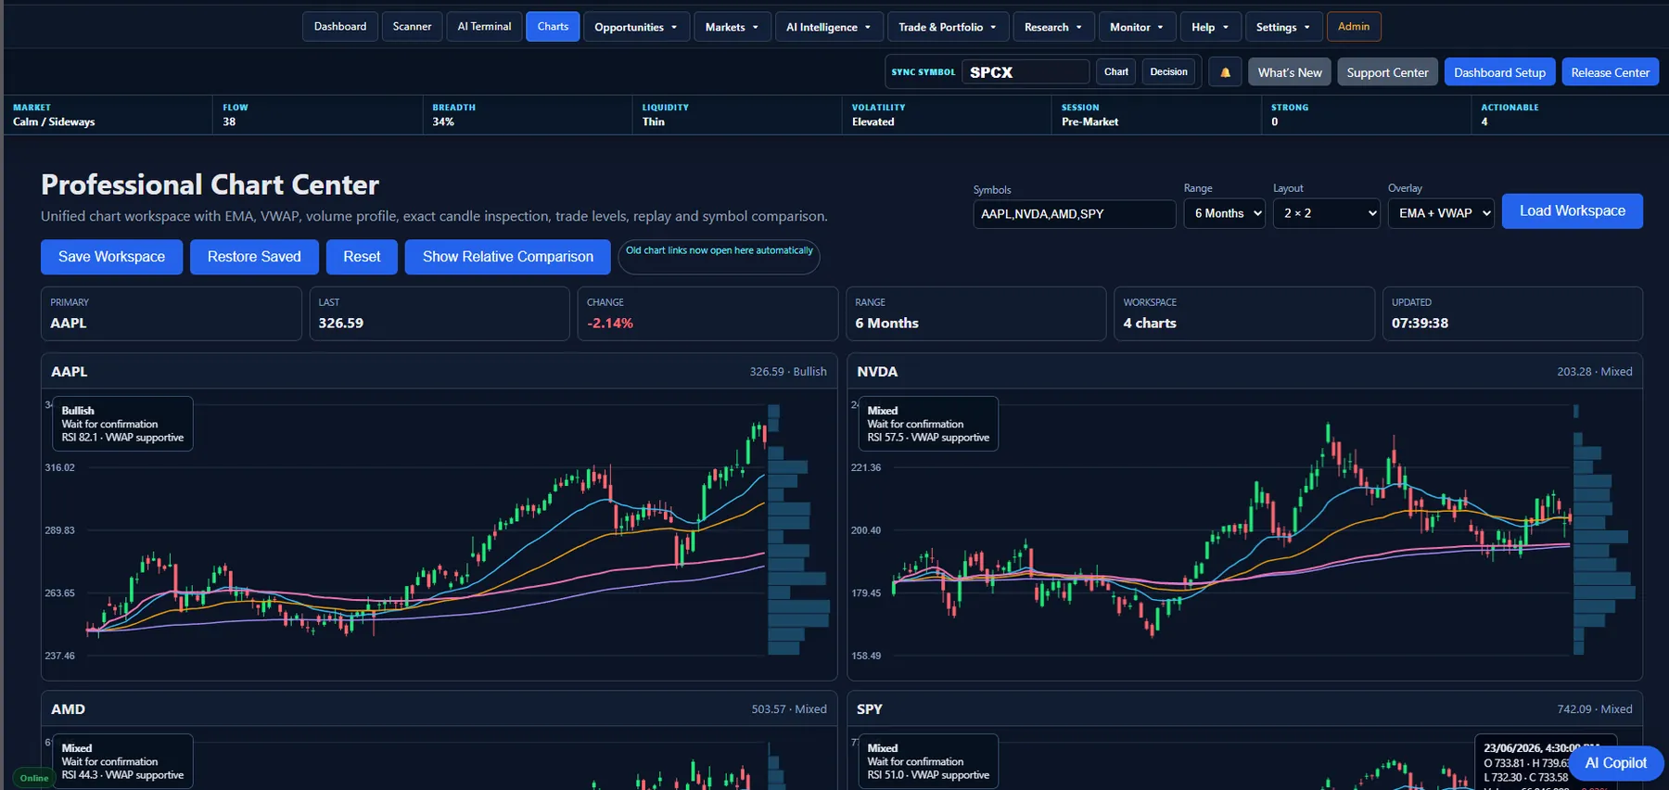Click the AMD chart title

tap(68, 709)
